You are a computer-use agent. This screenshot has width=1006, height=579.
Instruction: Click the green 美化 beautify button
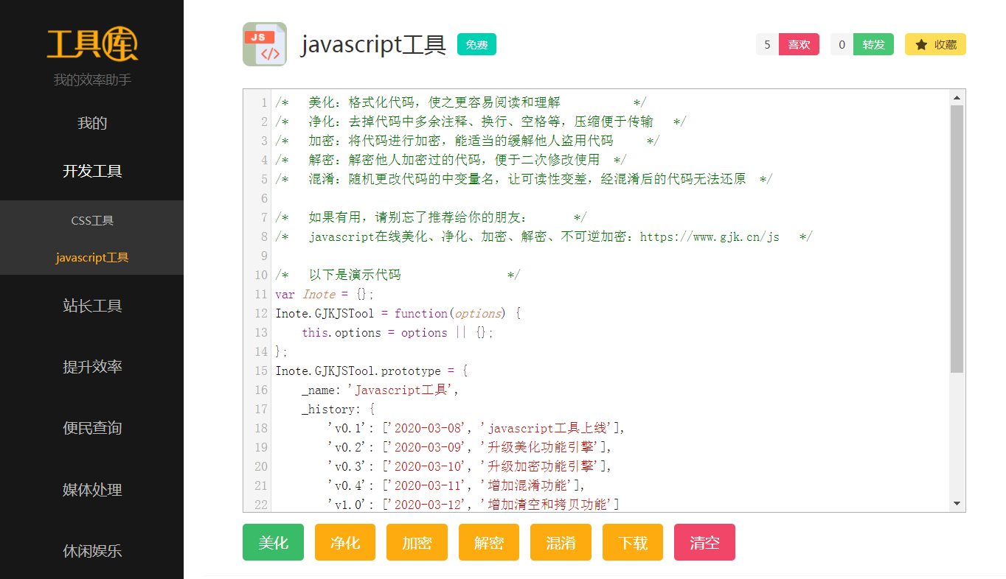[x=273, y=543]
